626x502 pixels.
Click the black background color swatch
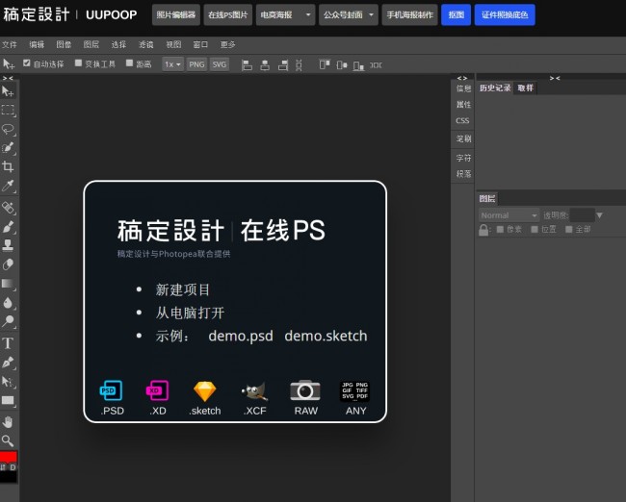(x=9, y=477)
